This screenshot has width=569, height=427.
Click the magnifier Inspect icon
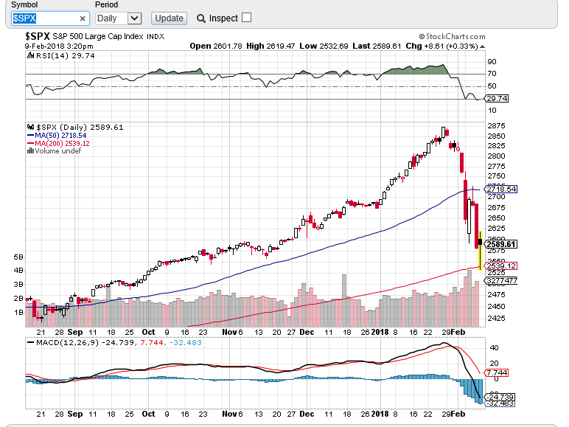[200, 18]
